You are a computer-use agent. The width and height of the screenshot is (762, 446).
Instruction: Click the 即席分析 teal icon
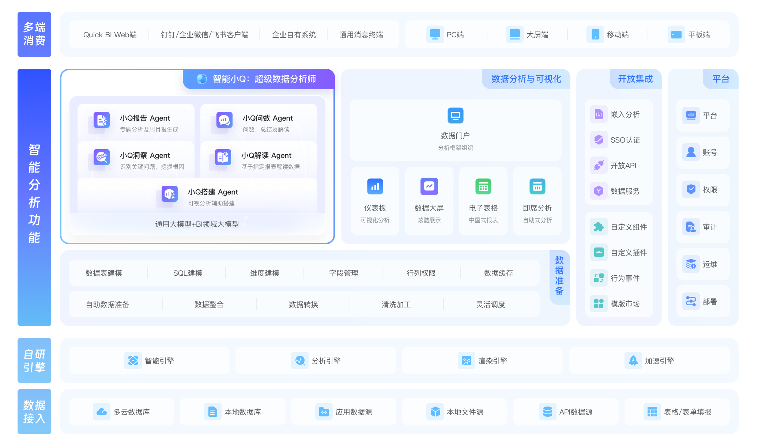pos(537,186)
